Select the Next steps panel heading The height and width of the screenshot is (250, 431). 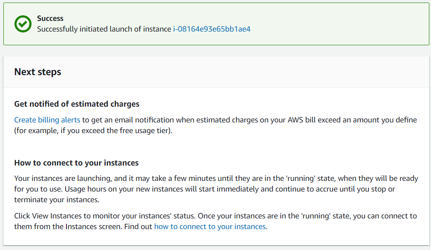pos(38,72)
